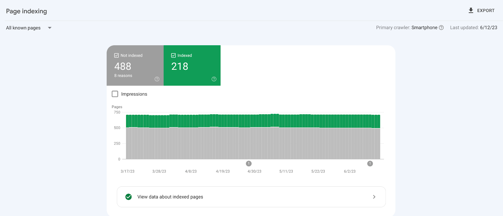Screen dimensions: 503x216
Task: Open View data about indexed pages
Action: pyautogui.click(x=170, y=197)
